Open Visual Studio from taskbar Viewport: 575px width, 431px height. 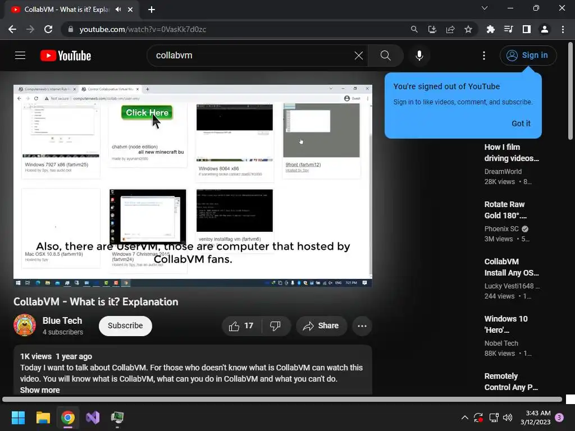(93, 418)
